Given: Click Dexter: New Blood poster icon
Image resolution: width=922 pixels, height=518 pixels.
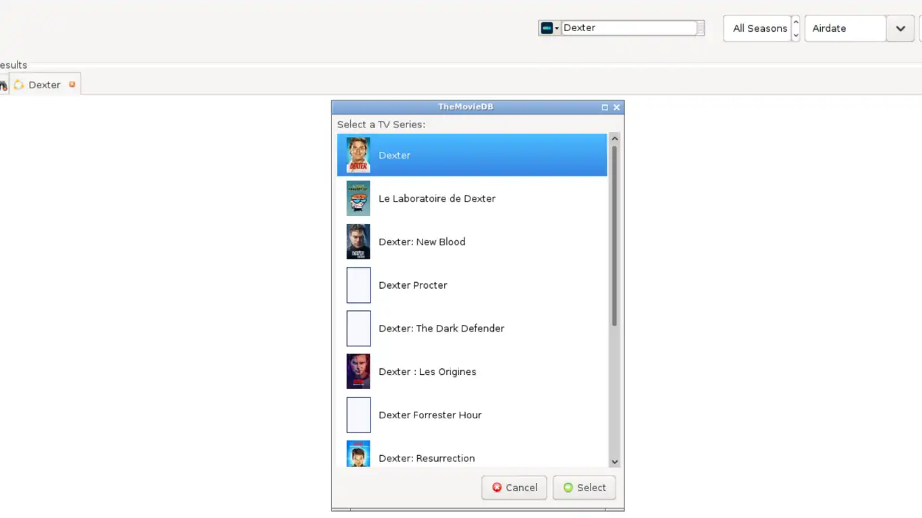Looking at the screenshot, I should [358, 241].
